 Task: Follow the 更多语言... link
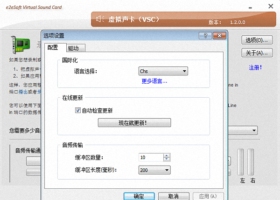click(154, 81)
